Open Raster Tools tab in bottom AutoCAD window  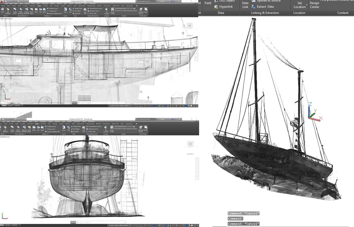pos(115,124)
